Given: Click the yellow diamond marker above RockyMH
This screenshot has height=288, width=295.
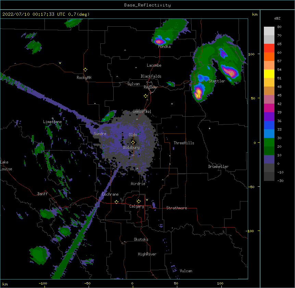Looking at the screenshot, I should (x=86, y=70).
